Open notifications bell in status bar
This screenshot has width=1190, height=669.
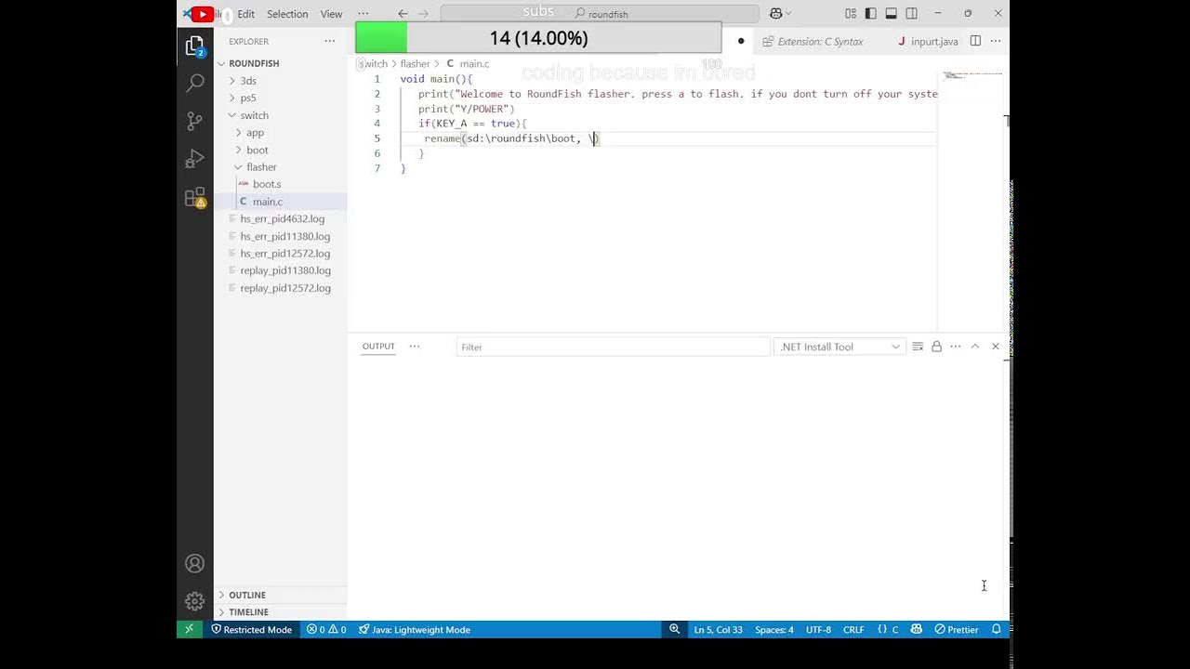[996, 629]
